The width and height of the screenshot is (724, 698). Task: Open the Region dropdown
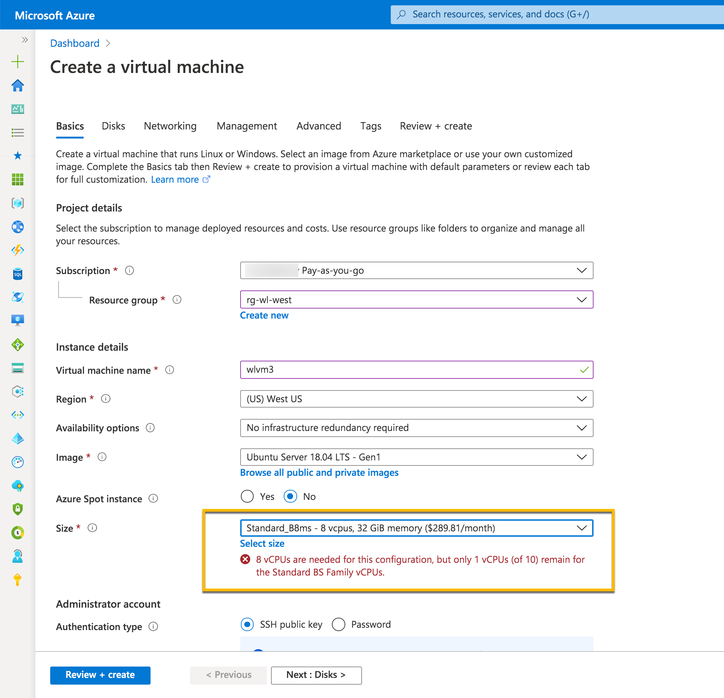point(416,399)
